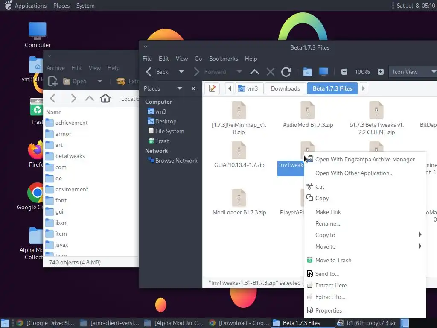Select vm3 in the Places sidebar
This screenshot has height=328, width=437.
[160, 111]
